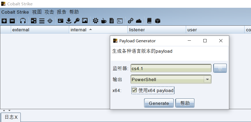
Task: Open keystrokes key icon
Action: pyautogui.click(x=77, y=21)
